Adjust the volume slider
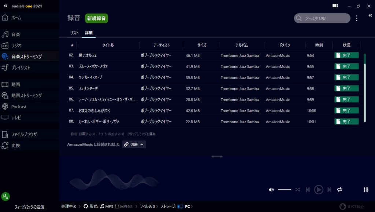The width and height of the screenshot is (375, 212). pyautogui.click(x=284, y=190)
